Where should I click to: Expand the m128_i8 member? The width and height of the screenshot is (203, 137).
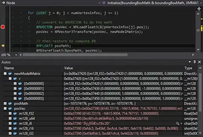(10, 123)
